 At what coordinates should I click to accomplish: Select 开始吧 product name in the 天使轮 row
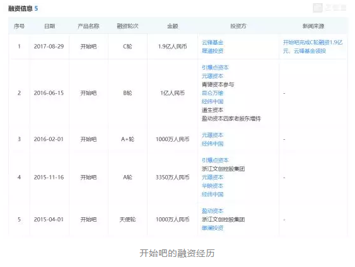(x=88, y=219)
